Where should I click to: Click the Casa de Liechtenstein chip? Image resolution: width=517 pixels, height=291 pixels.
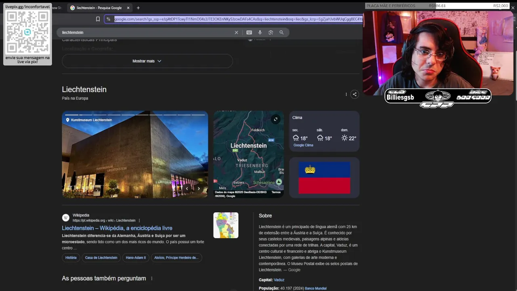(101, 257)
